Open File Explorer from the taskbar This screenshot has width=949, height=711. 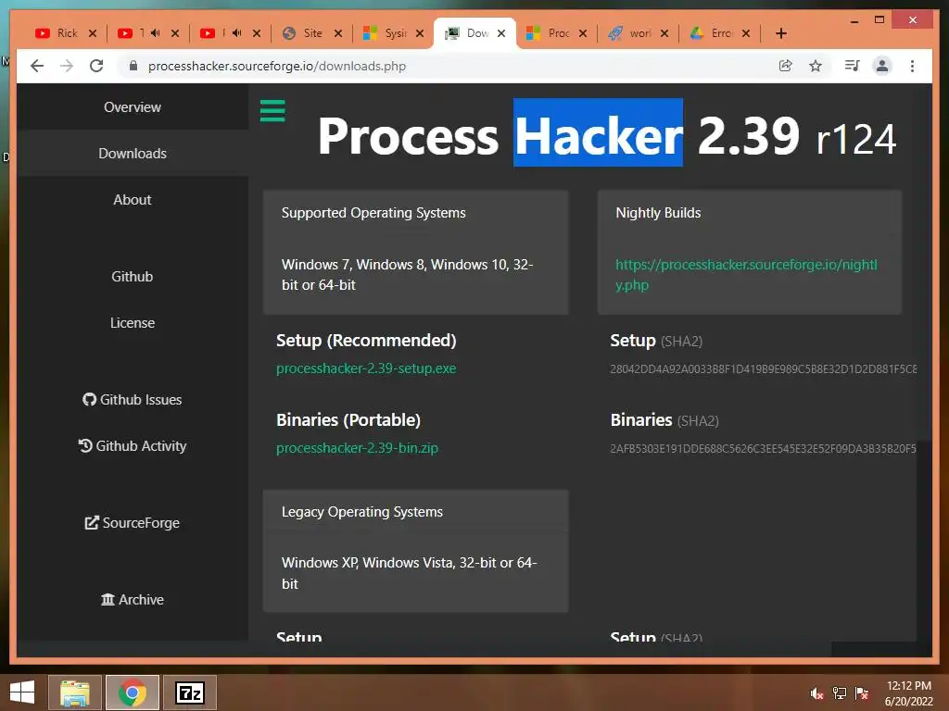74,692
